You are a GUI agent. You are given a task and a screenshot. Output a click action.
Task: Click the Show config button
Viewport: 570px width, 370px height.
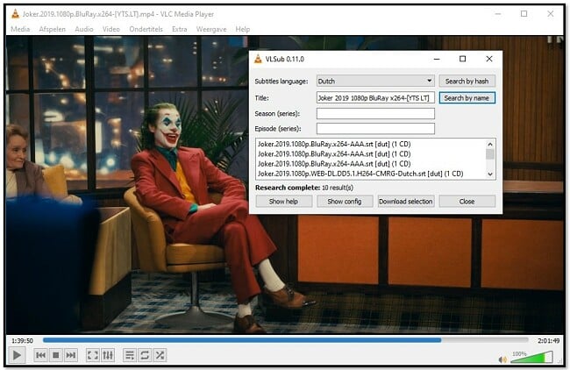(x=345, y=202)
